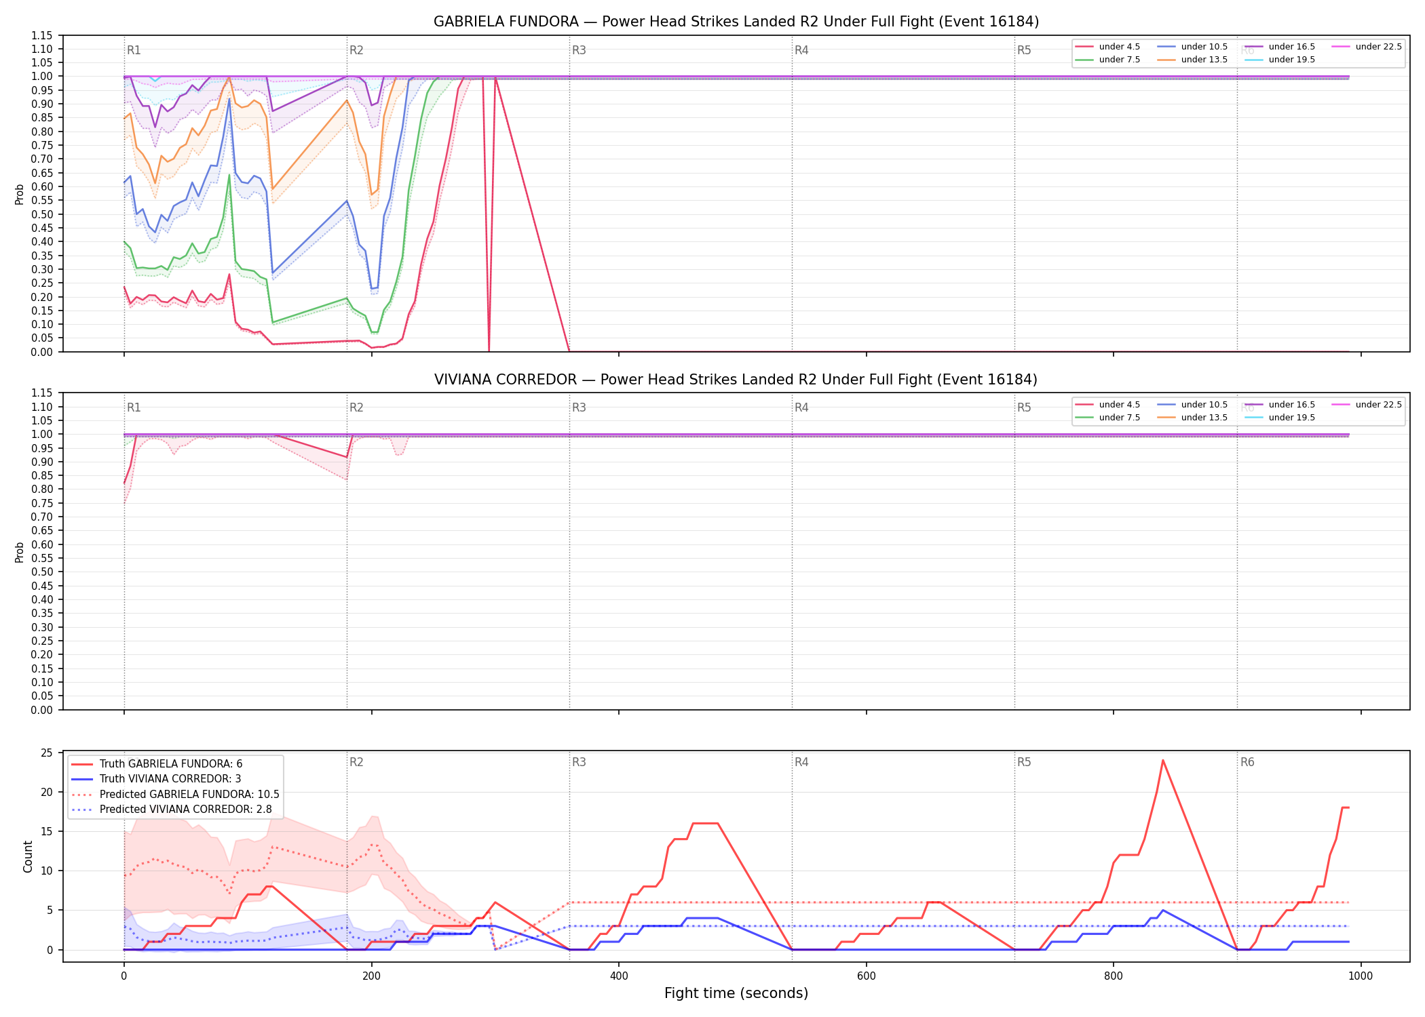Click the 20 tick on the Count axis
Screen dimensions: 1425x1017
[47, 792]
